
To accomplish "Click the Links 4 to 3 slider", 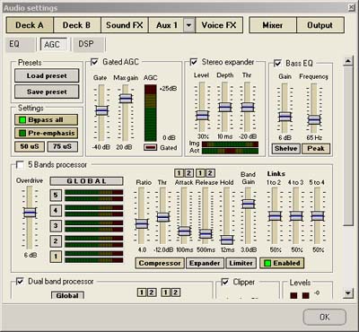I will pyautogui.click(x=296, y=216).
